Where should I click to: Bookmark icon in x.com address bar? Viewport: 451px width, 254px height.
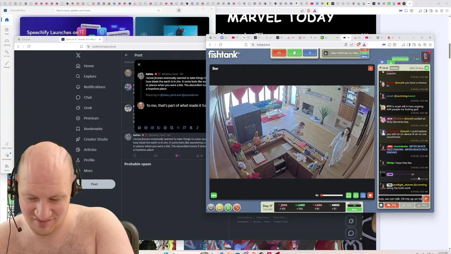tap(81, 47)
